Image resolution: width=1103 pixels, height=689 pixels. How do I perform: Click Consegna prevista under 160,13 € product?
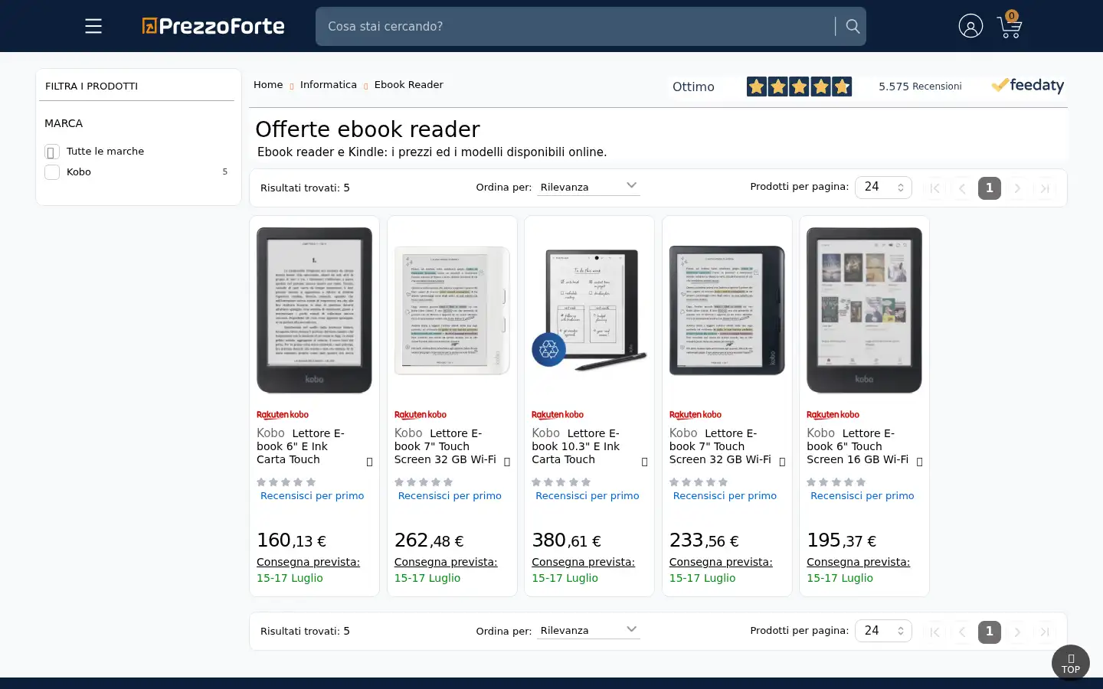click(308, 562)
